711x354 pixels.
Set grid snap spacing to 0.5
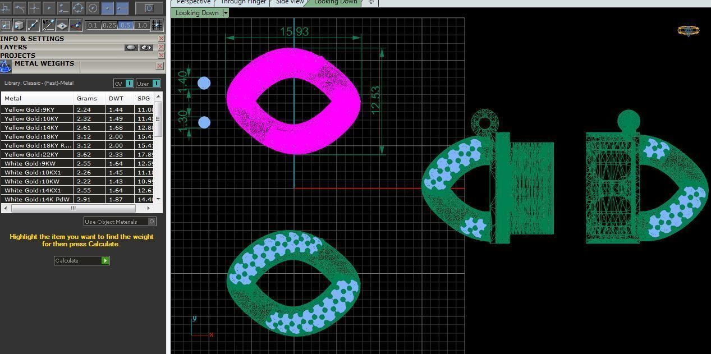tap(126, 25)
